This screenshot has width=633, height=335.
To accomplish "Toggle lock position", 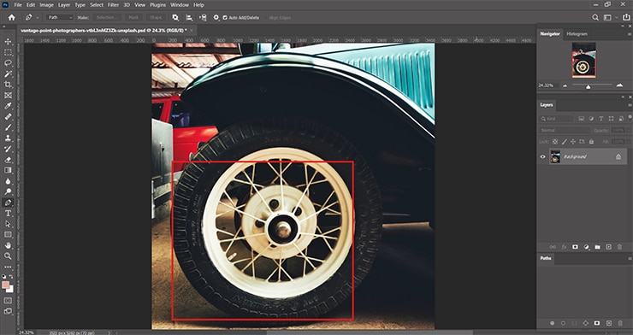I will coord(573,142).
